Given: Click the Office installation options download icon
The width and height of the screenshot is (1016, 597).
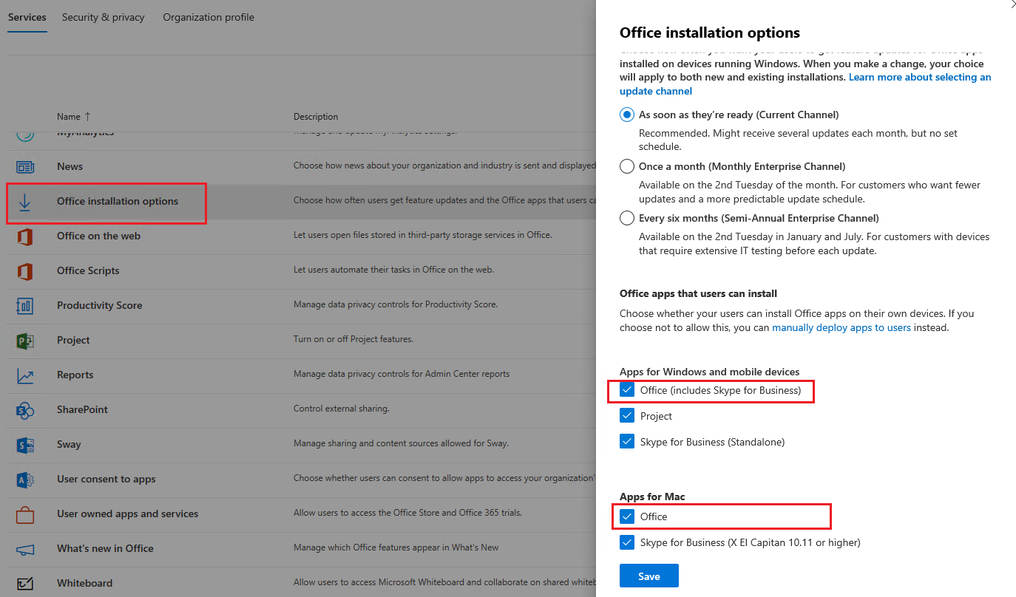Looking at the screenshot, I should click(25, 202).
